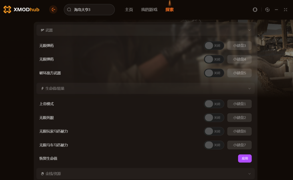Click the lightning icon beside 生命值/能量
The width and height of the screenshot is (293, 180).
tap(42, 88)
